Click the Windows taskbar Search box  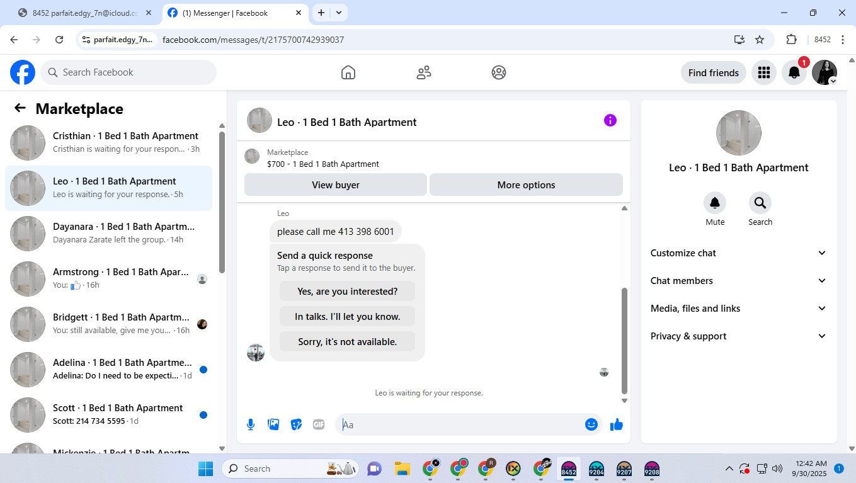tap(290, 469)
